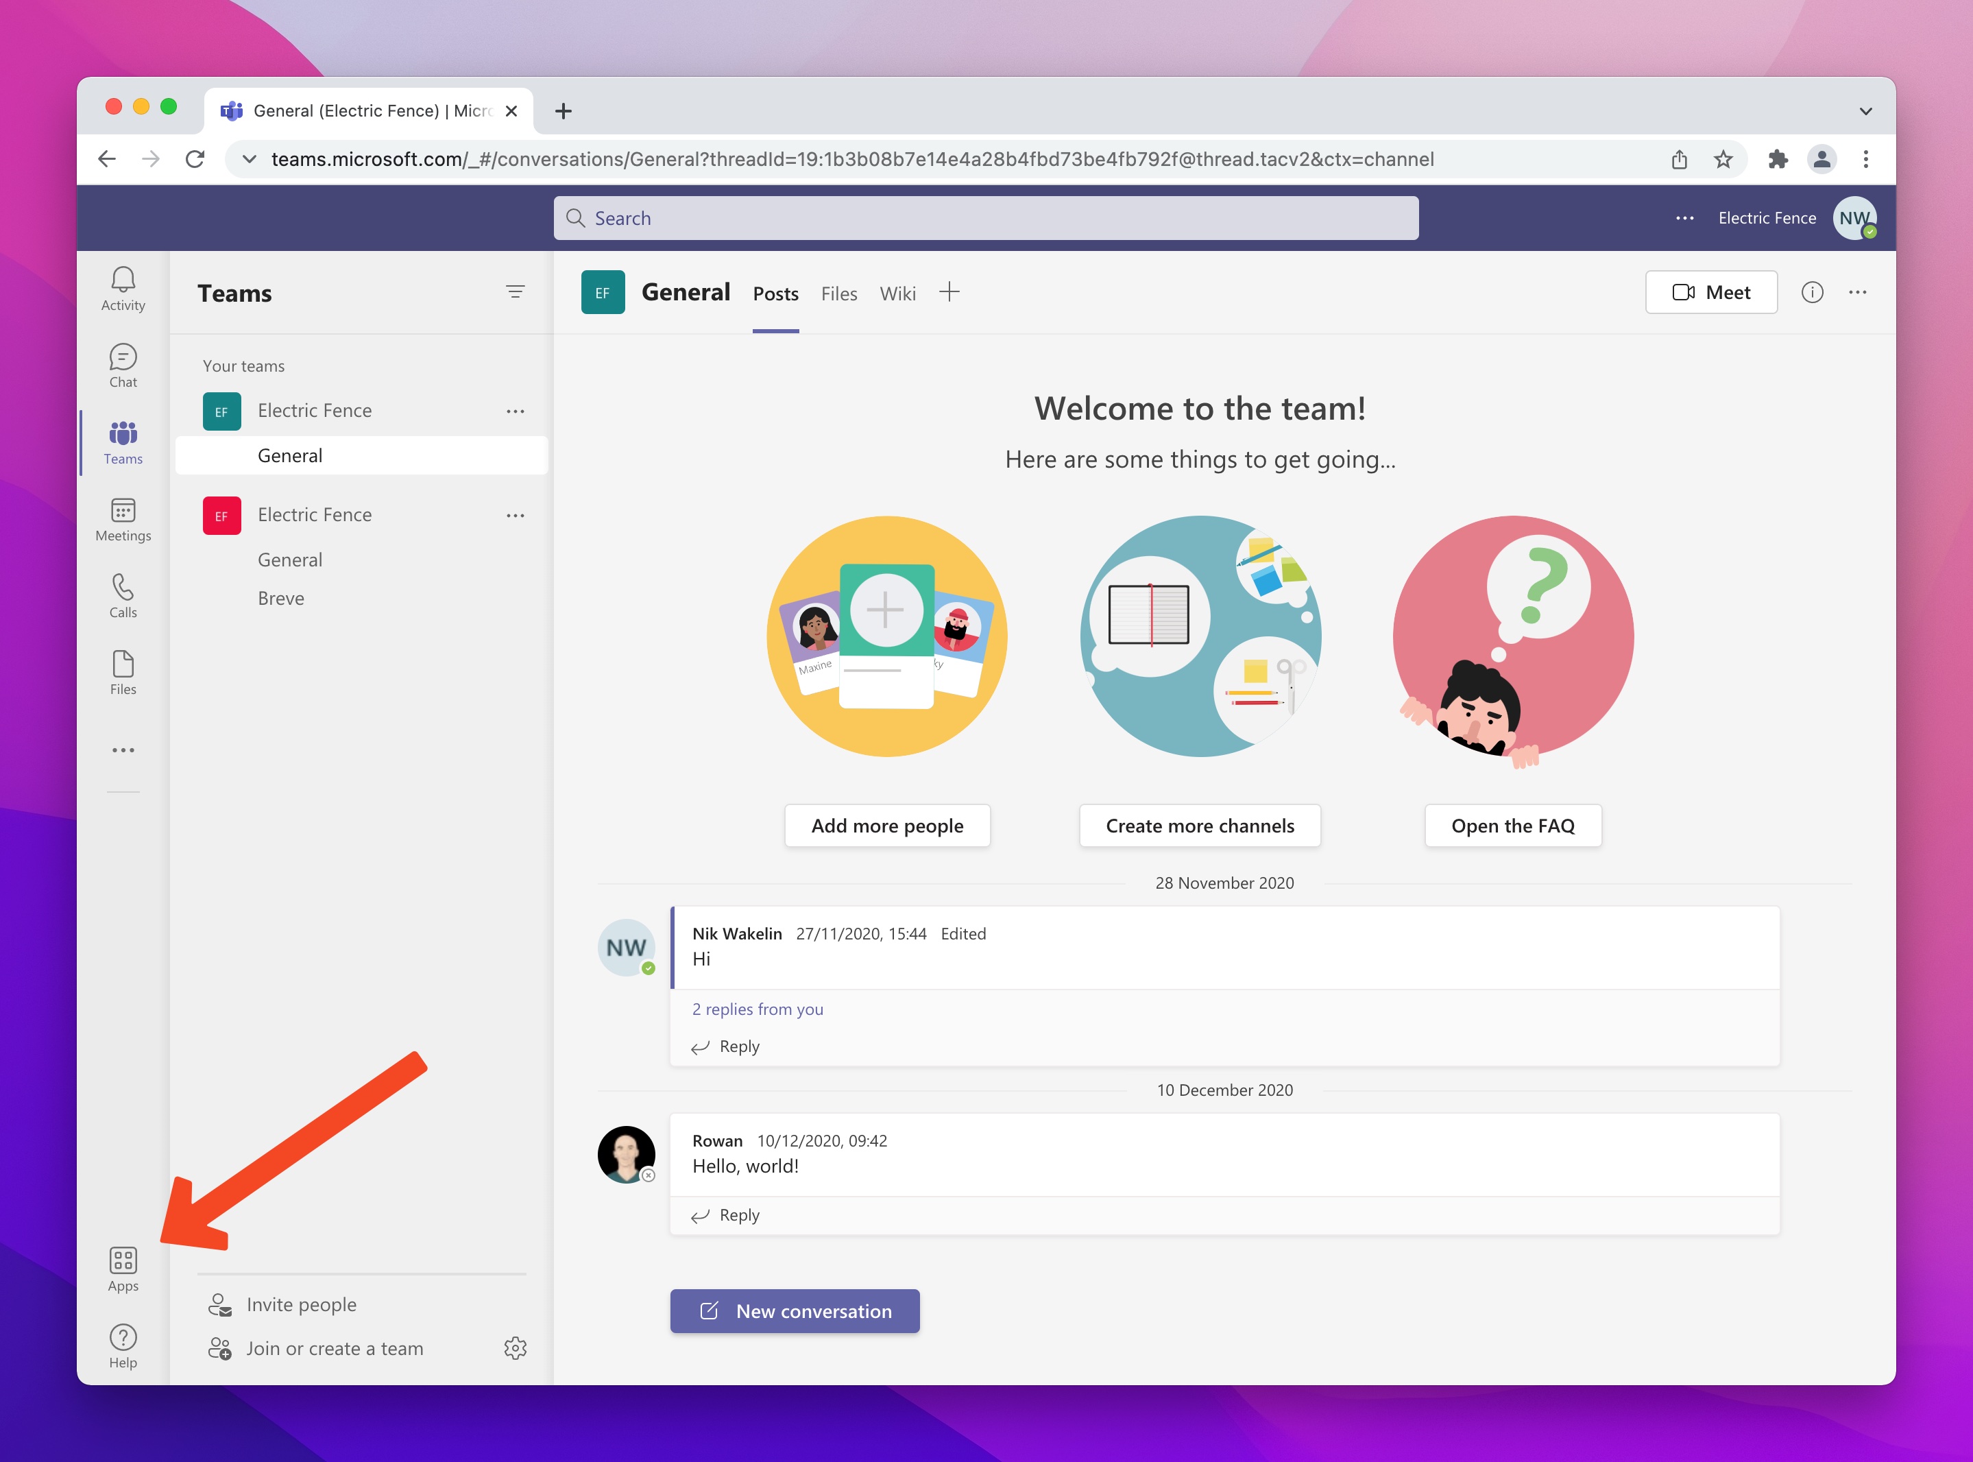Click Open the FAQ
This screenshot has height=1462, width=1973.
tap(1513, 826)
